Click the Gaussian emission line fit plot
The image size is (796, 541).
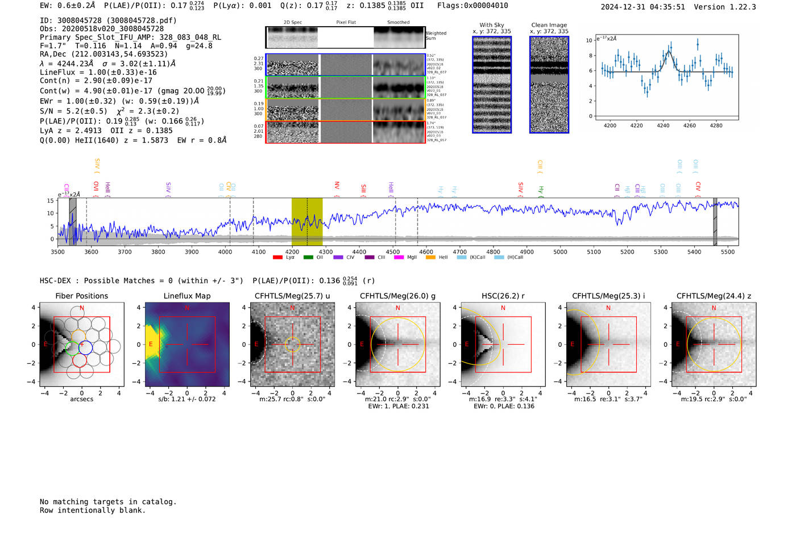click(666, 77)
